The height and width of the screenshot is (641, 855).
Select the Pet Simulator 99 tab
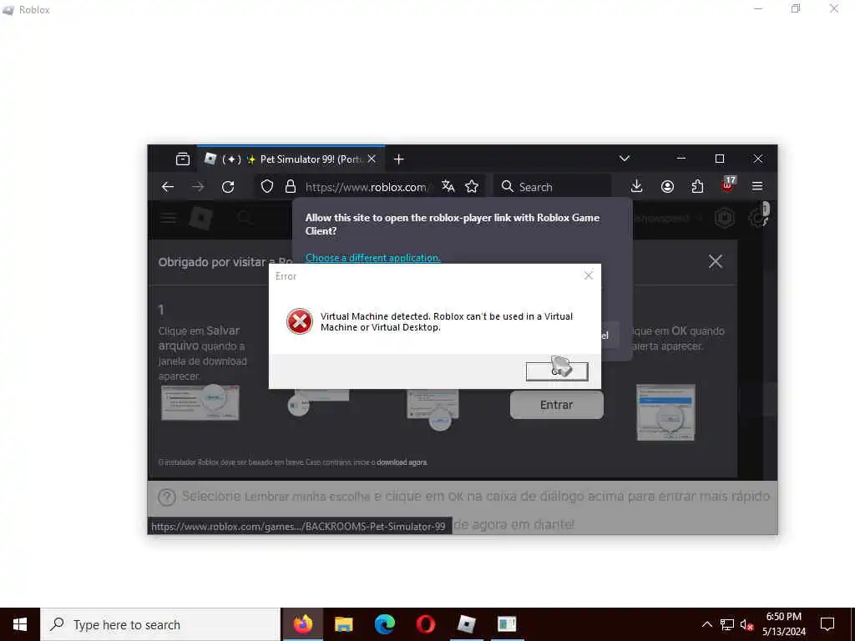click(x=291, y=159)
